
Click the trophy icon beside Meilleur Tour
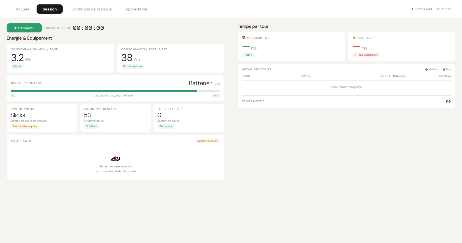click(x=244, y=38)
